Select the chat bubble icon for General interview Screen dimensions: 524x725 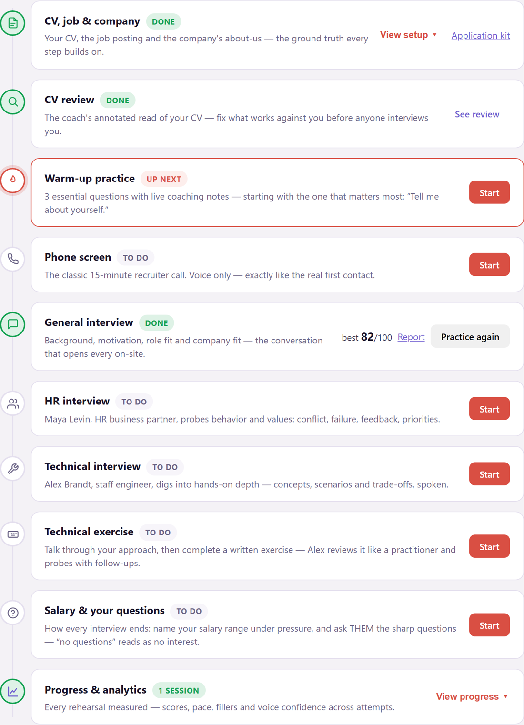click(13, 324)
